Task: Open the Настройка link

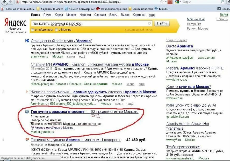Action: pyautogui.click(x=194, y=24)
